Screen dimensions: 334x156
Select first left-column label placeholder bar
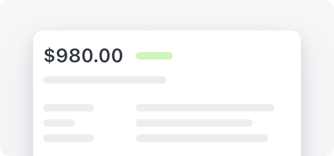coord(69,108)
